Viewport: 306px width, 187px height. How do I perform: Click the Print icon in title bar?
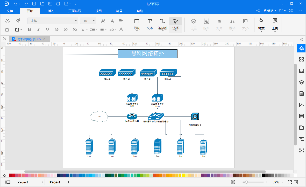tap(58, 4)
